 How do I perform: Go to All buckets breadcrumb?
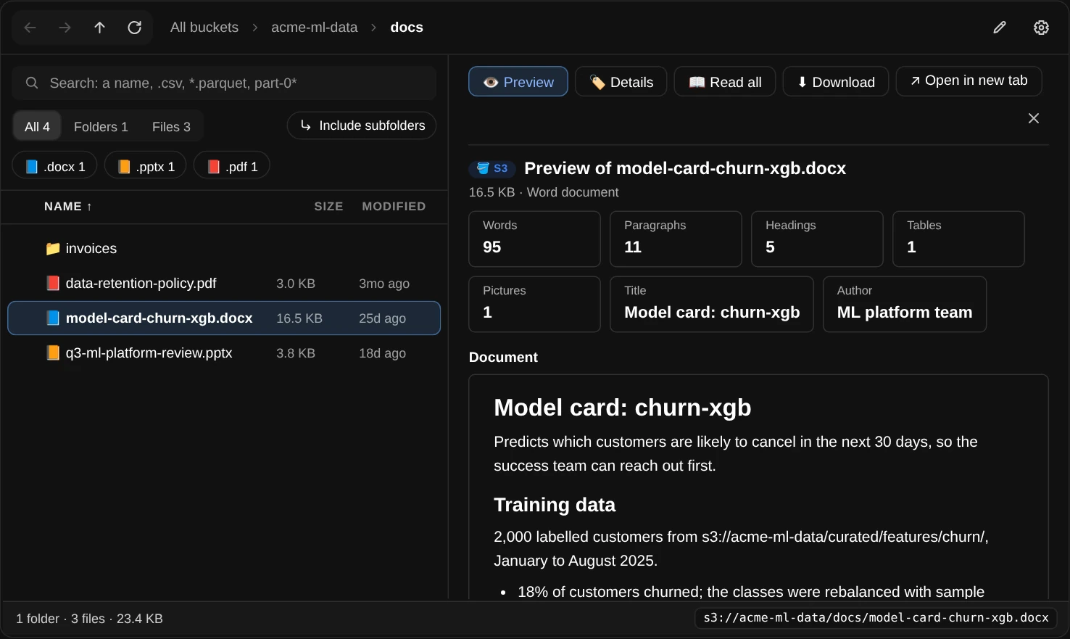click(204, 28)
